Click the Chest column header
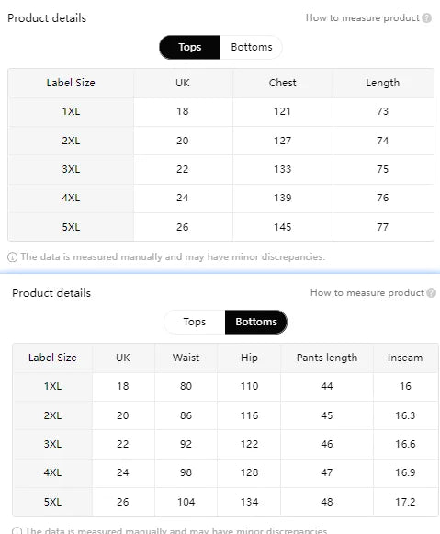 (x=282, y=83)
